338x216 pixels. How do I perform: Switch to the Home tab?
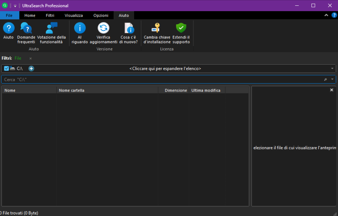click(x=30, y=15)
